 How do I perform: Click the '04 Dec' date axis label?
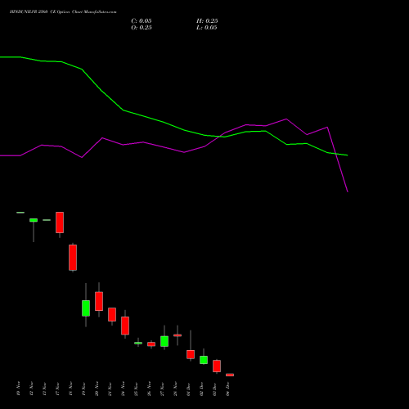227,389
